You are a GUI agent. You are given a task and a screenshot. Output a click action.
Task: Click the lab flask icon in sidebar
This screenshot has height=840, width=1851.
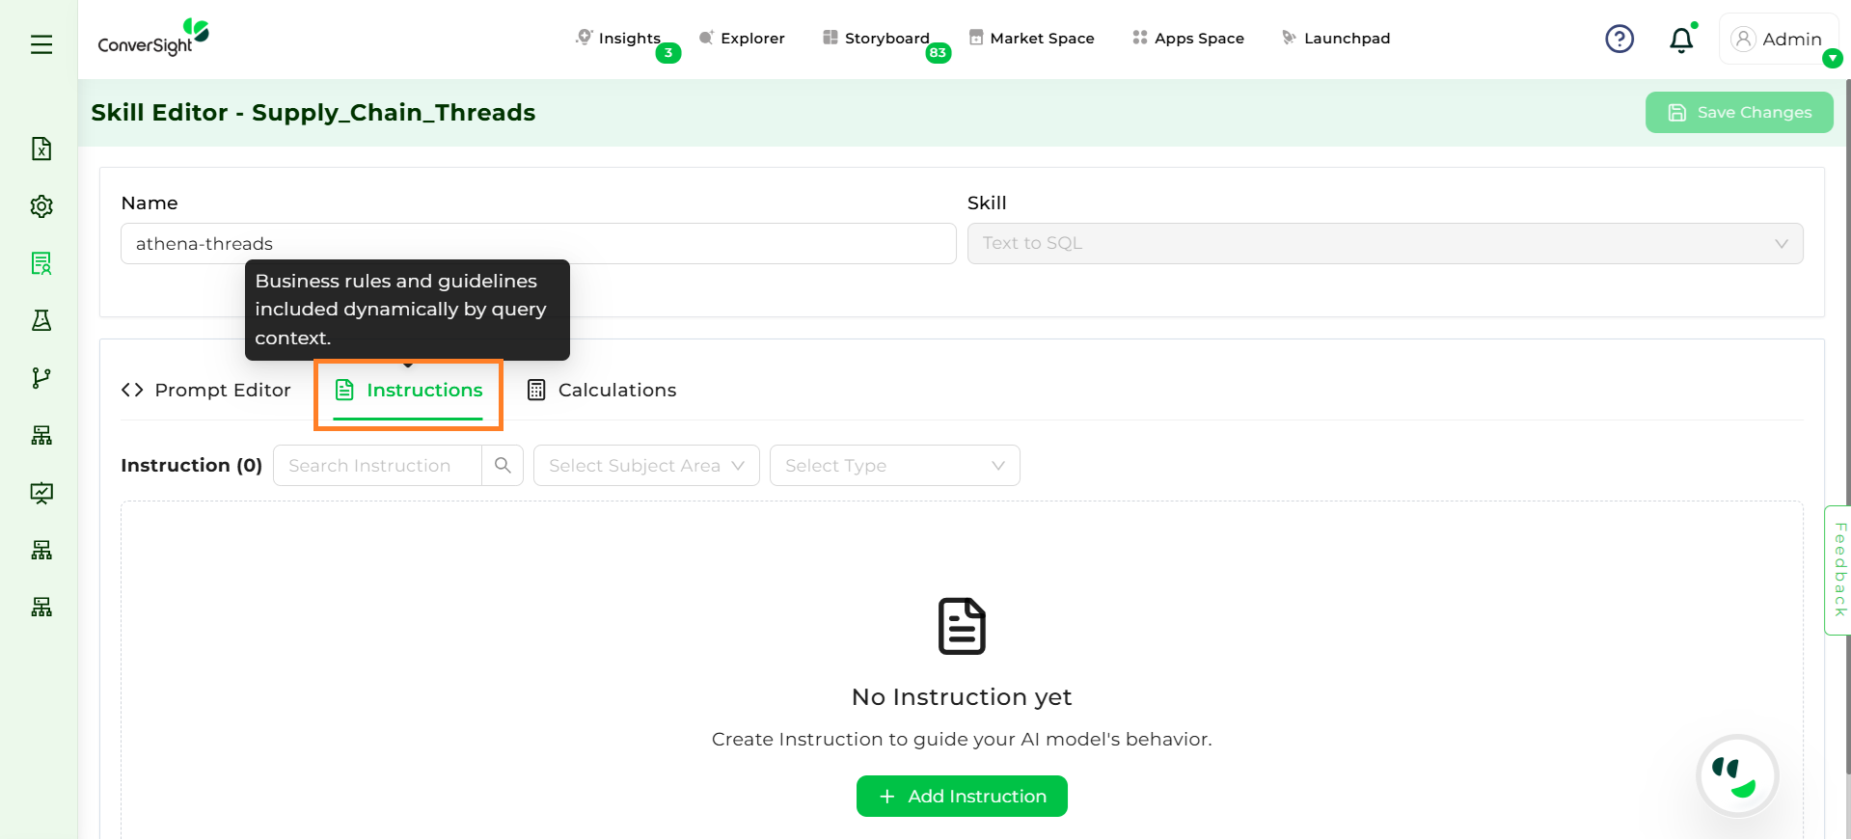tap(41, 321)
